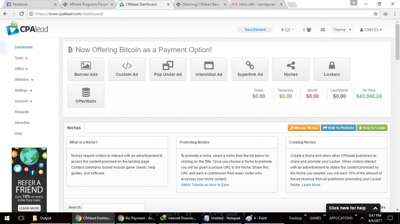
Task: Open the Superlink Ad tool
Action: pyautogui.click(x=250, y=69)
